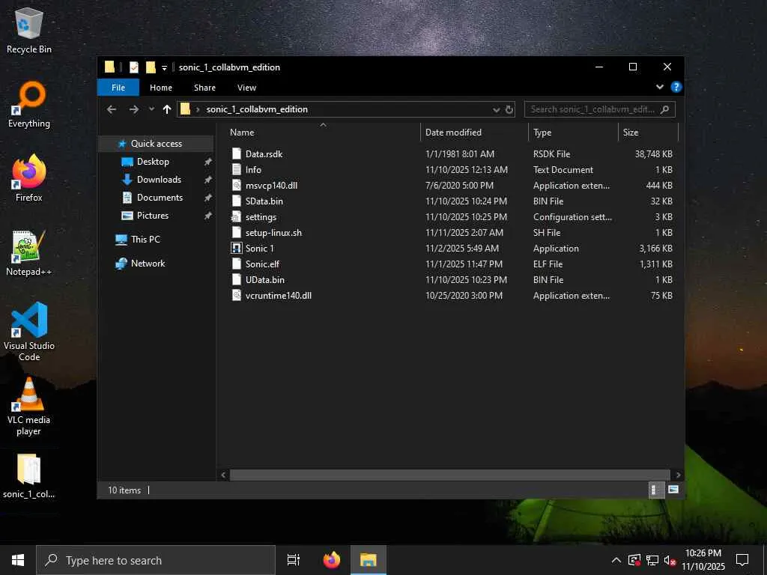Open Notepad++ desktop shortcut
The image size is (767, 575).
pyautogui.click(x=29, y=253)
